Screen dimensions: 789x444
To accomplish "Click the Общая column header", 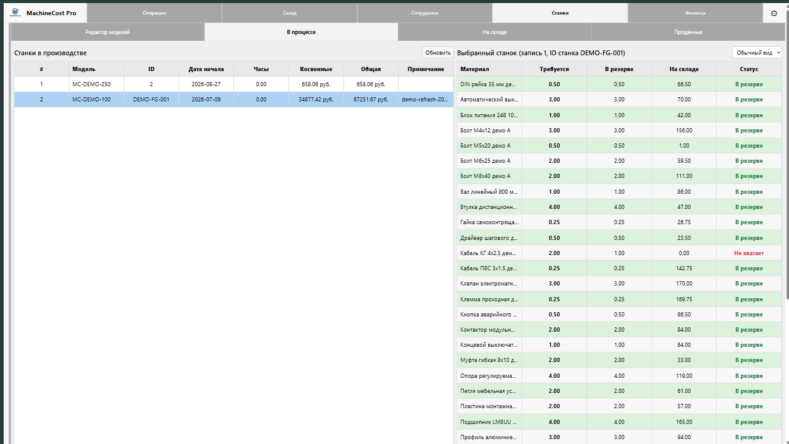I will pyautogui.click(x=371, y=69).
